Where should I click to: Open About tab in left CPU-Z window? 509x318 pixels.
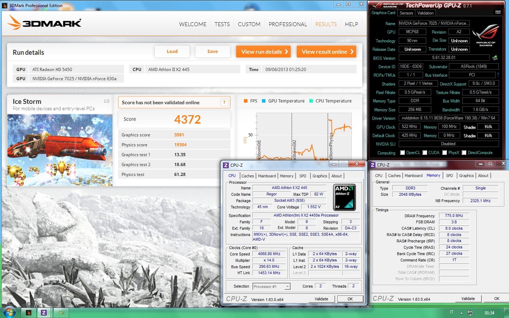click(337, 176)
